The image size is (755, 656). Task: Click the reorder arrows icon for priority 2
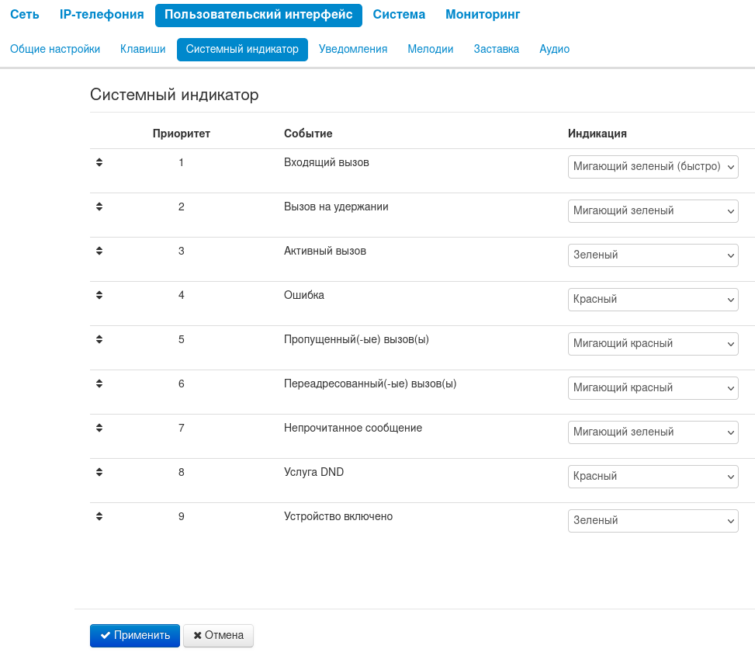(99, 207)
